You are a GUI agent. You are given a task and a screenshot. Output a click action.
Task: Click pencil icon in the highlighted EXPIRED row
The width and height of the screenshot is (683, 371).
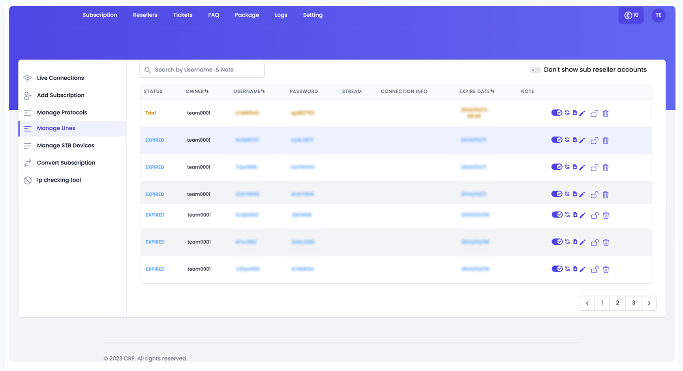tap(582, 140)
